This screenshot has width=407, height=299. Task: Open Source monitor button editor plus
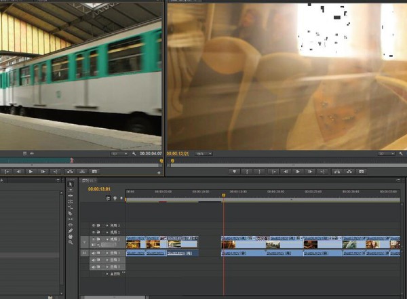159,173
